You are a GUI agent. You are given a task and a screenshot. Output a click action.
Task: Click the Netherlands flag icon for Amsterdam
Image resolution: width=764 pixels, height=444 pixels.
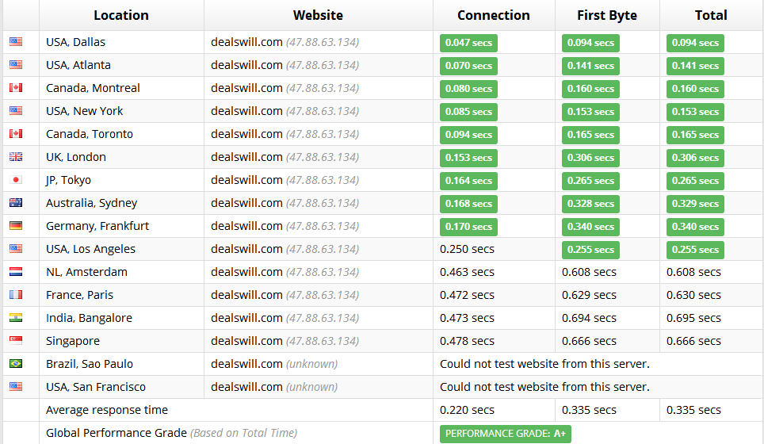[16, 271]
